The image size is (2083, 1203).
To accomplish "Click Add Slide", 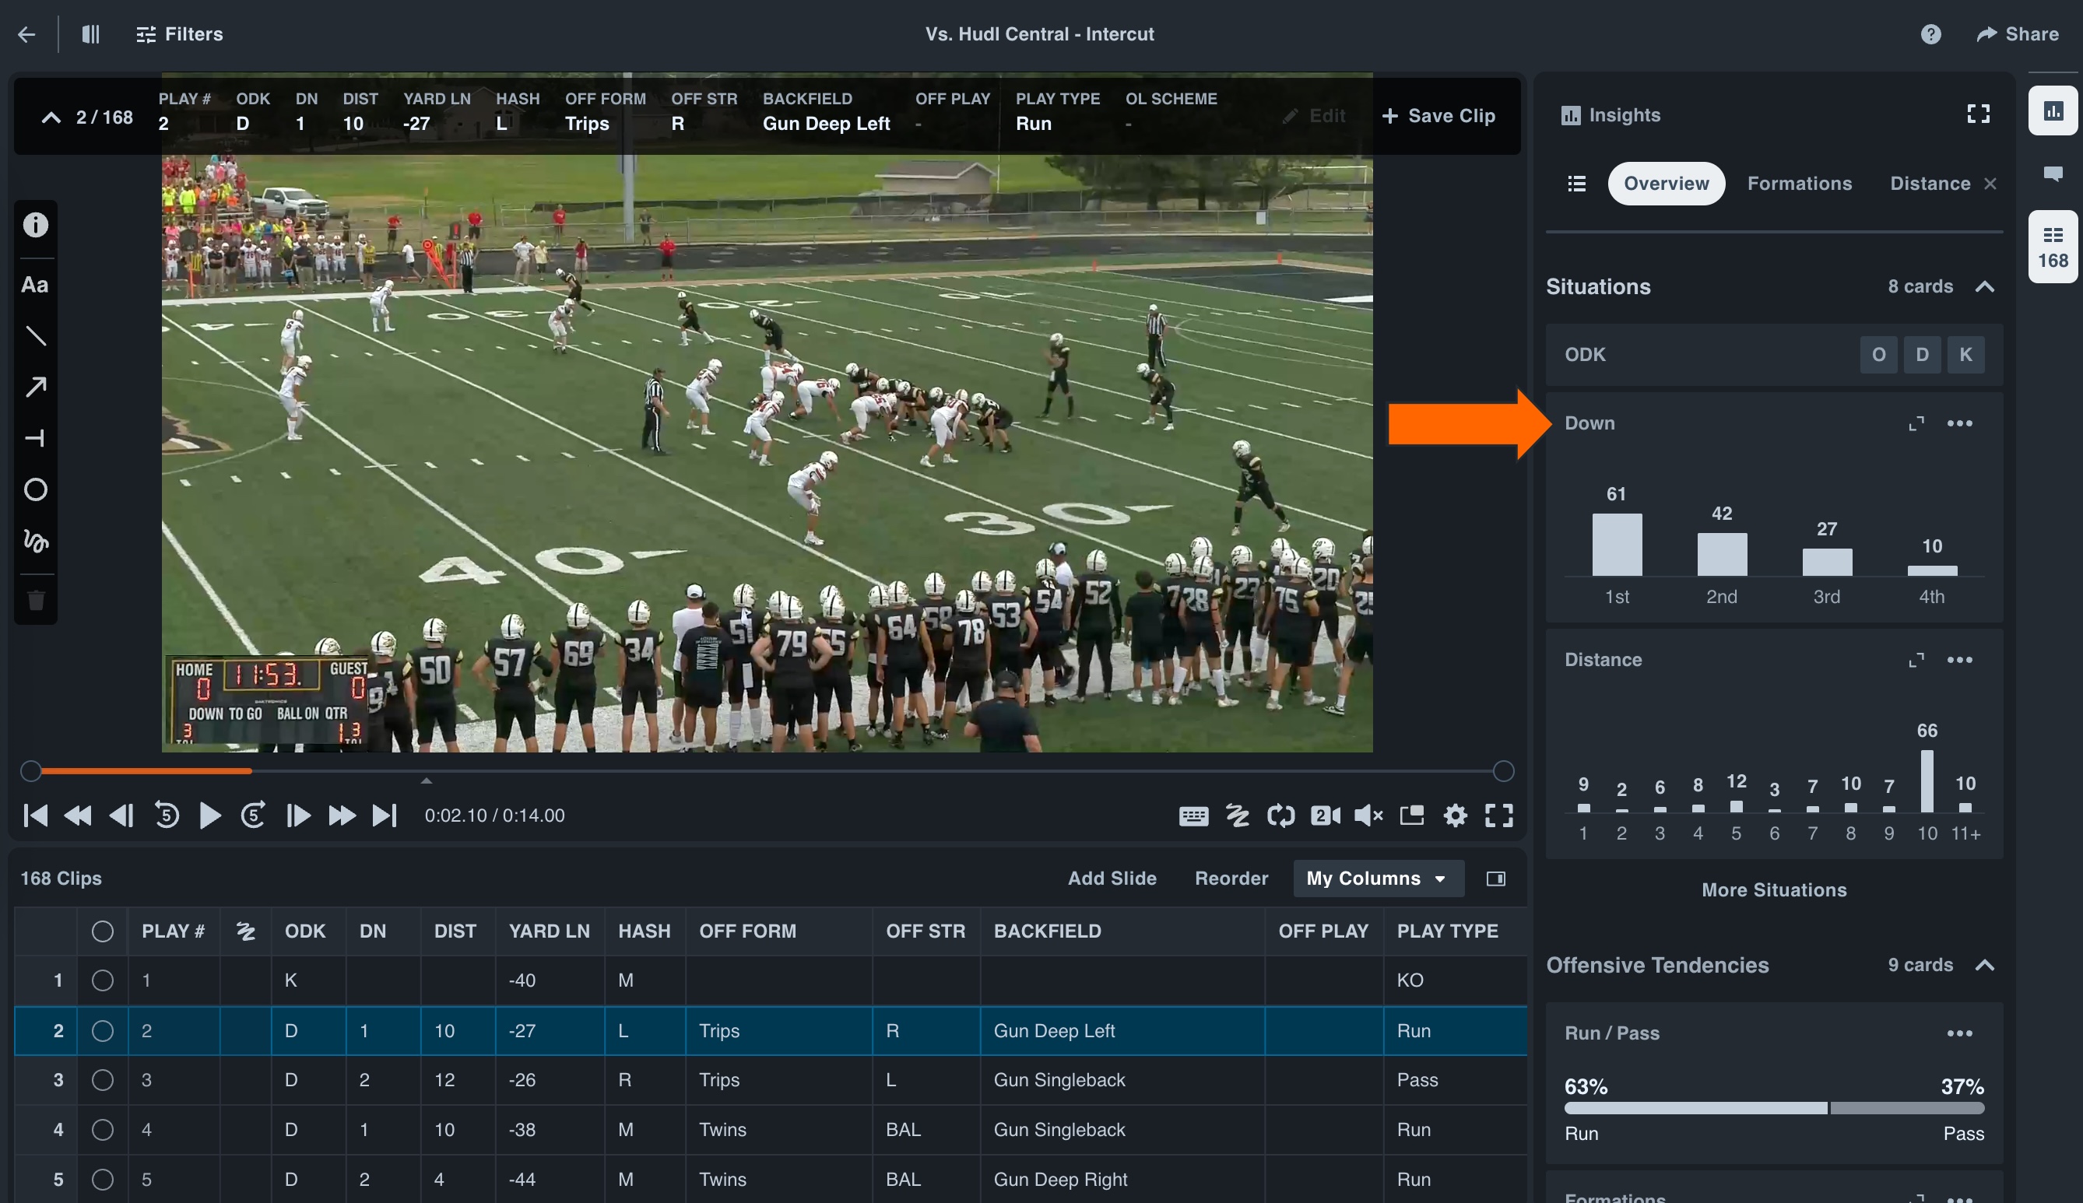I will click(x=1112, y=879).
